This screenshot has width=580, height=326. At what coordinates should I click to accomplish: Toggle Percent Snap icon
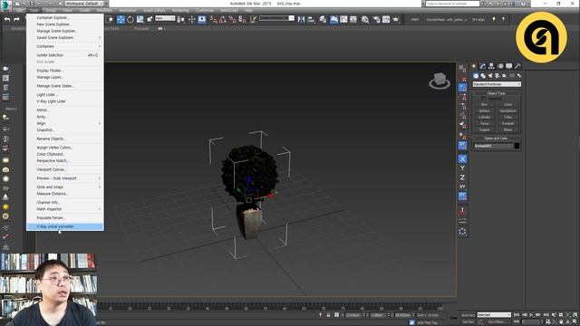[x=232, y=19]
